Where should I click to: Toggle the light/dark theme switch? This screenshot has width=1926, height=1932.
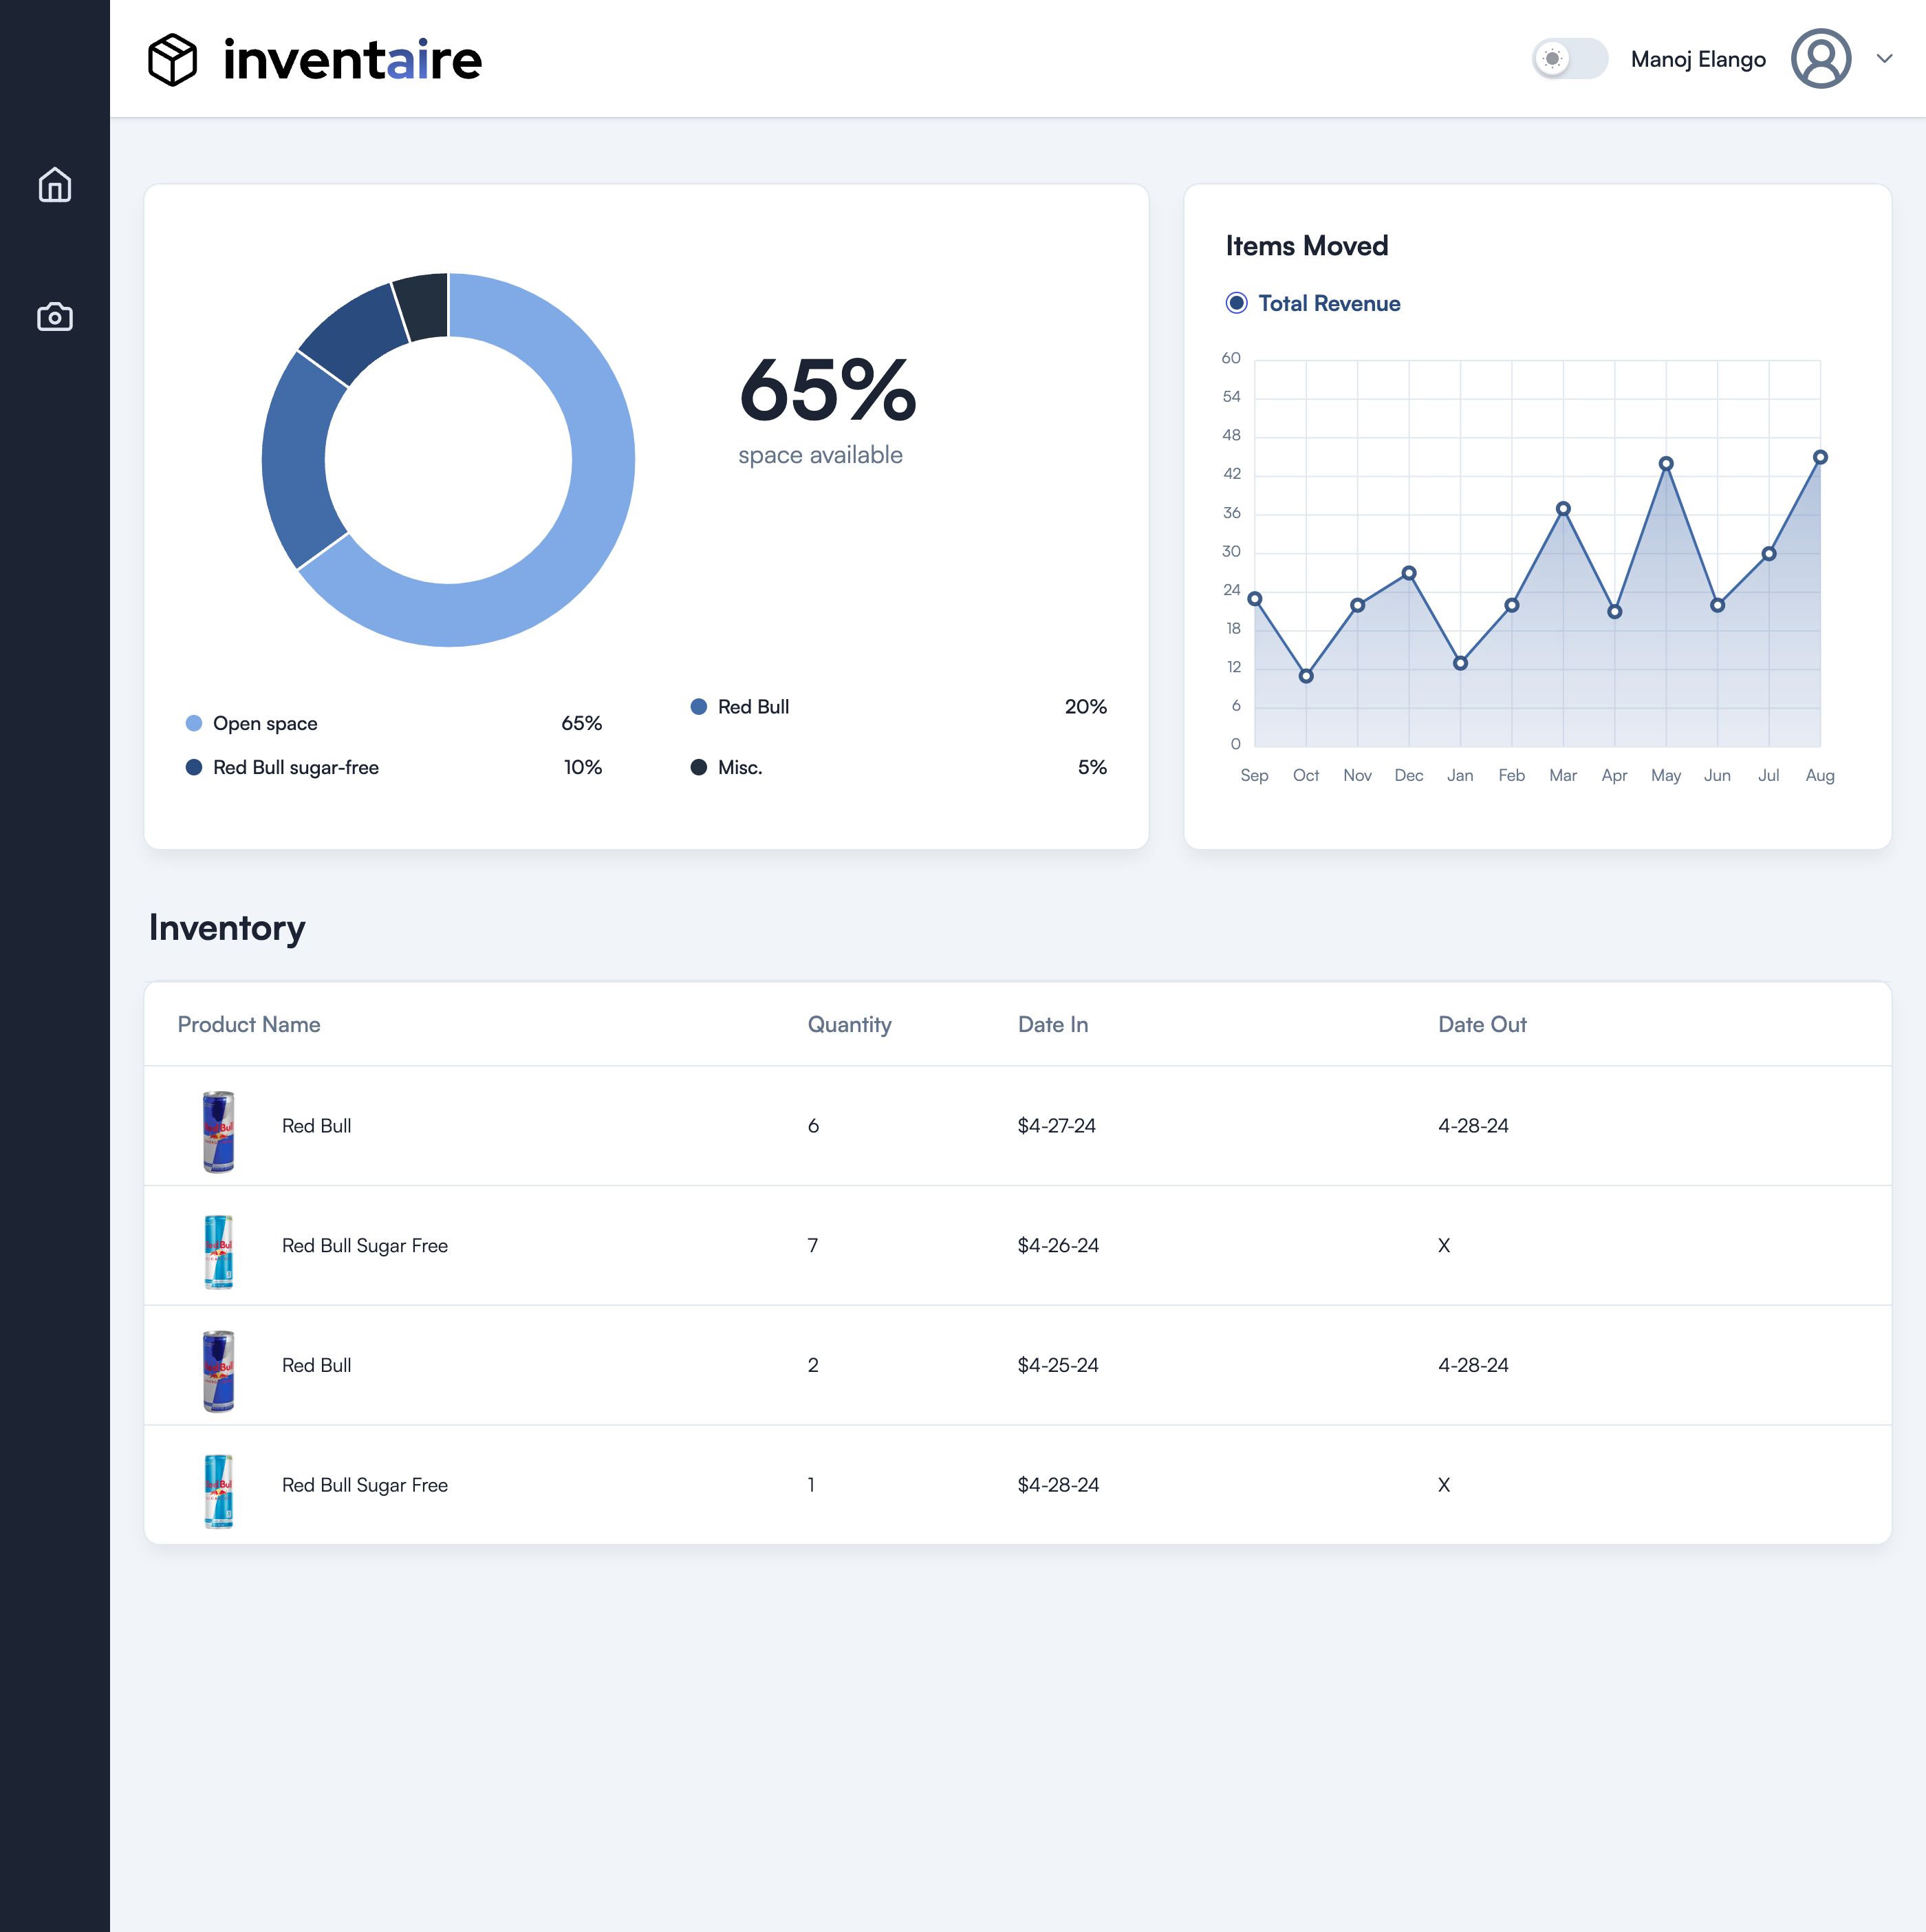[x=1569, y=59]
